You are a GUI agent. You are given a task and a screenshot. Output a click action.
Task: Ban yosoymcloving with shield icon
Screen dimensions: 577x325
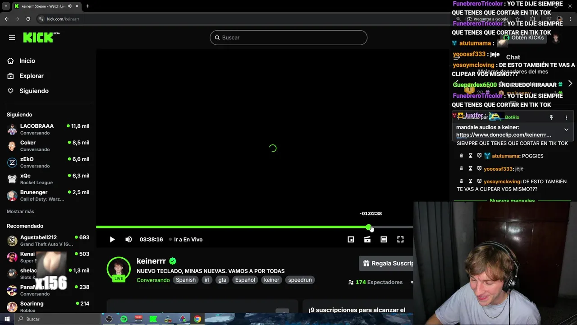(479, 181)
